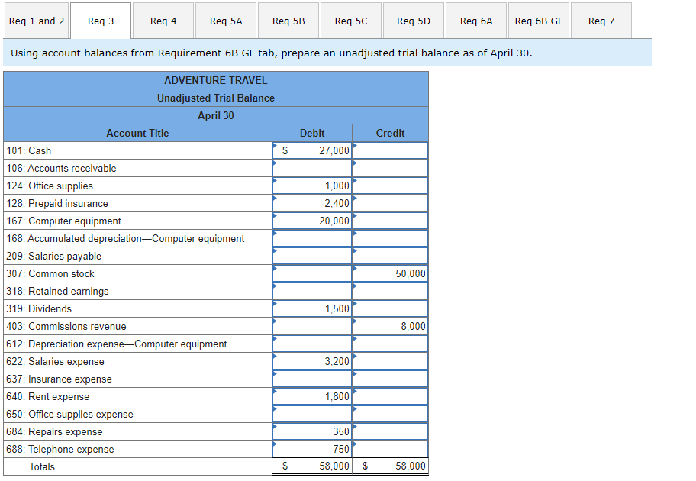Click the Repairs expense credit cell
Image resolution: width=696 pixels, height=481 pixels.
[x=391, y=431]
